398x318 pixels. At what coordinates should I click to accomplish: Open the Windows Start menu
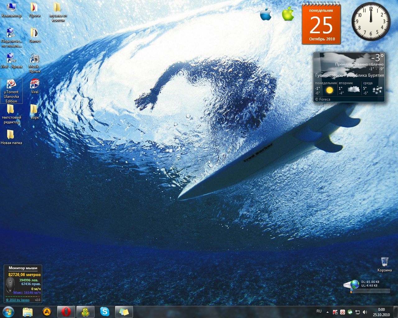8,311
